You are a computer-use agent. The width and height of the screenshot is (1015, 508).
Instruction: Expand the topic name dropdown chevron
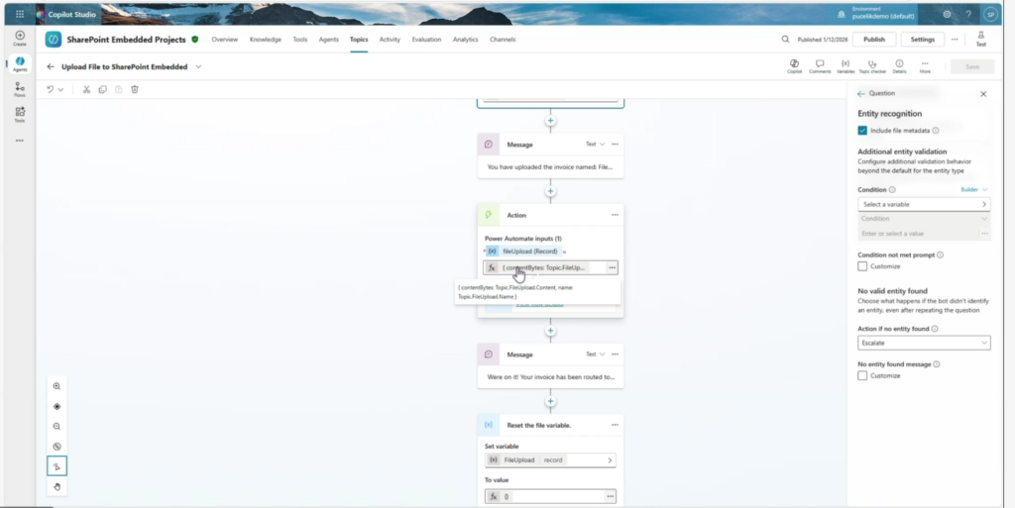coord(198,66)
